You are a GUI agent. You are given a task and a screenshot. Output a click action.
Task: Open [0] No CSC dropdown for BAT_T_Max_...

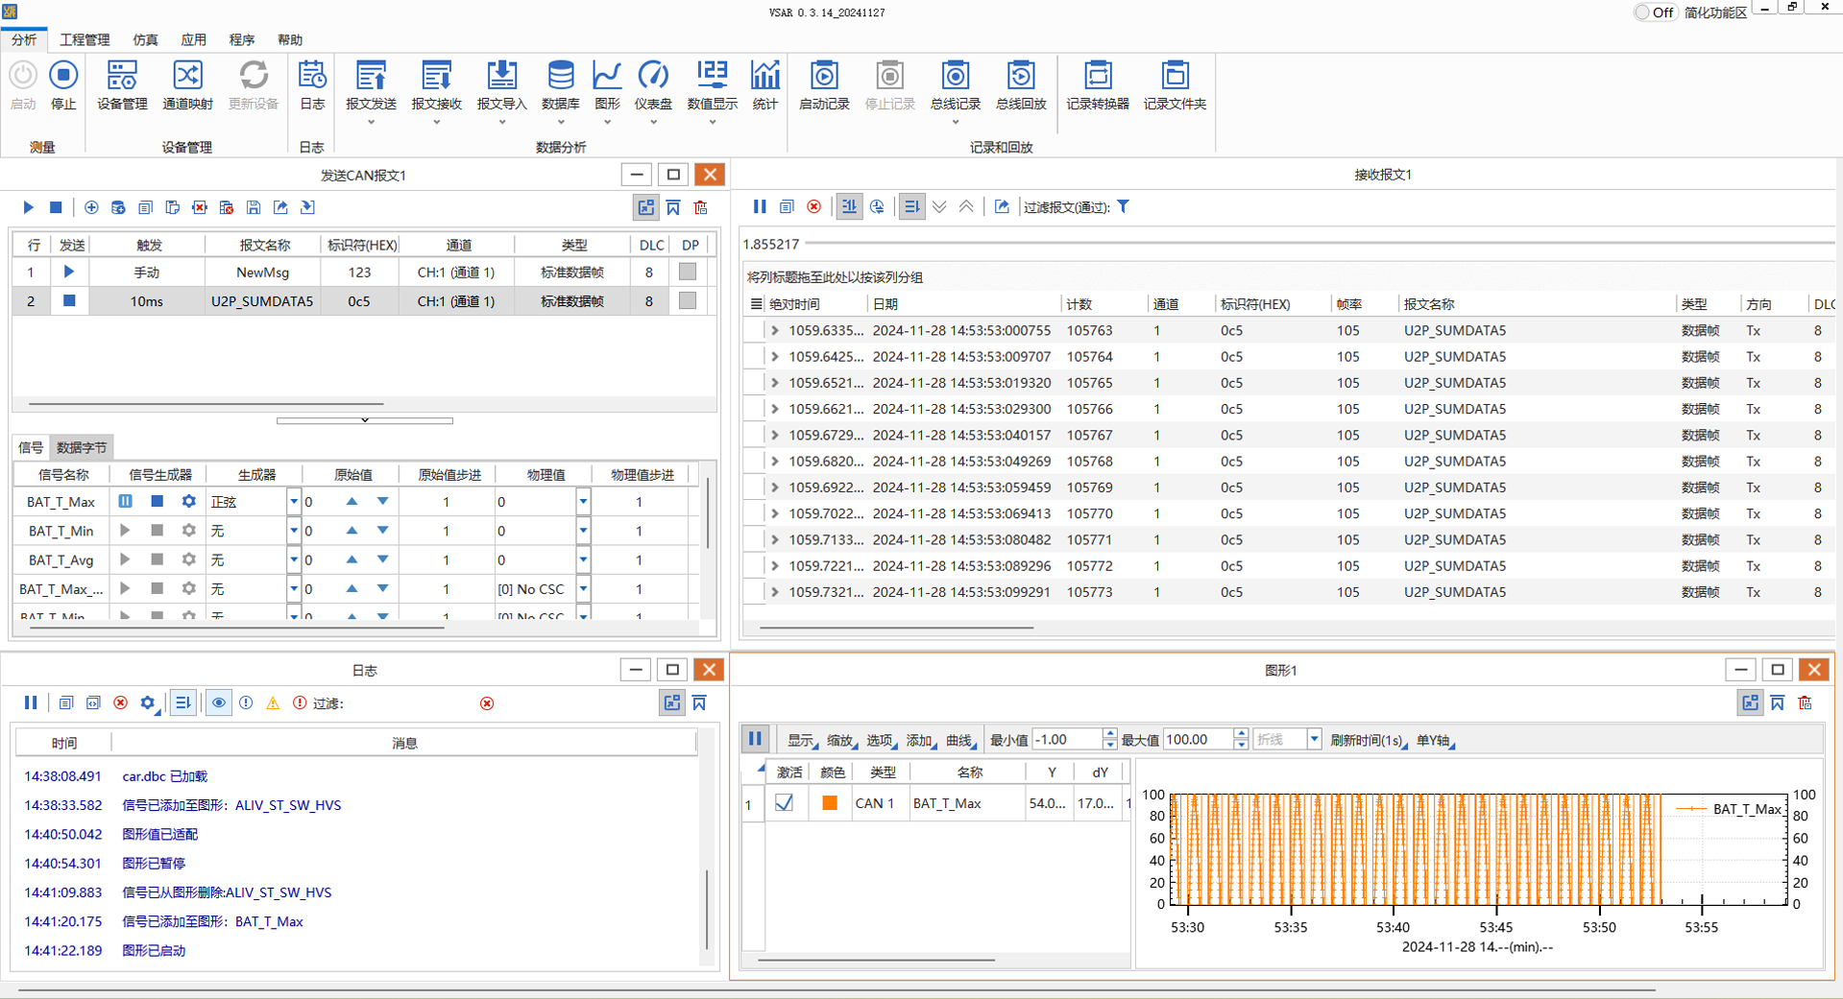tap(583, 588)
